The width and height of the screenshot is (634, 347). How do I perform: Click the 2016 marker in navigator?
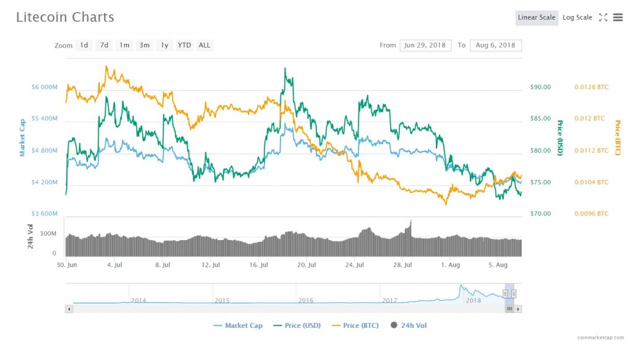coord(306,301)
